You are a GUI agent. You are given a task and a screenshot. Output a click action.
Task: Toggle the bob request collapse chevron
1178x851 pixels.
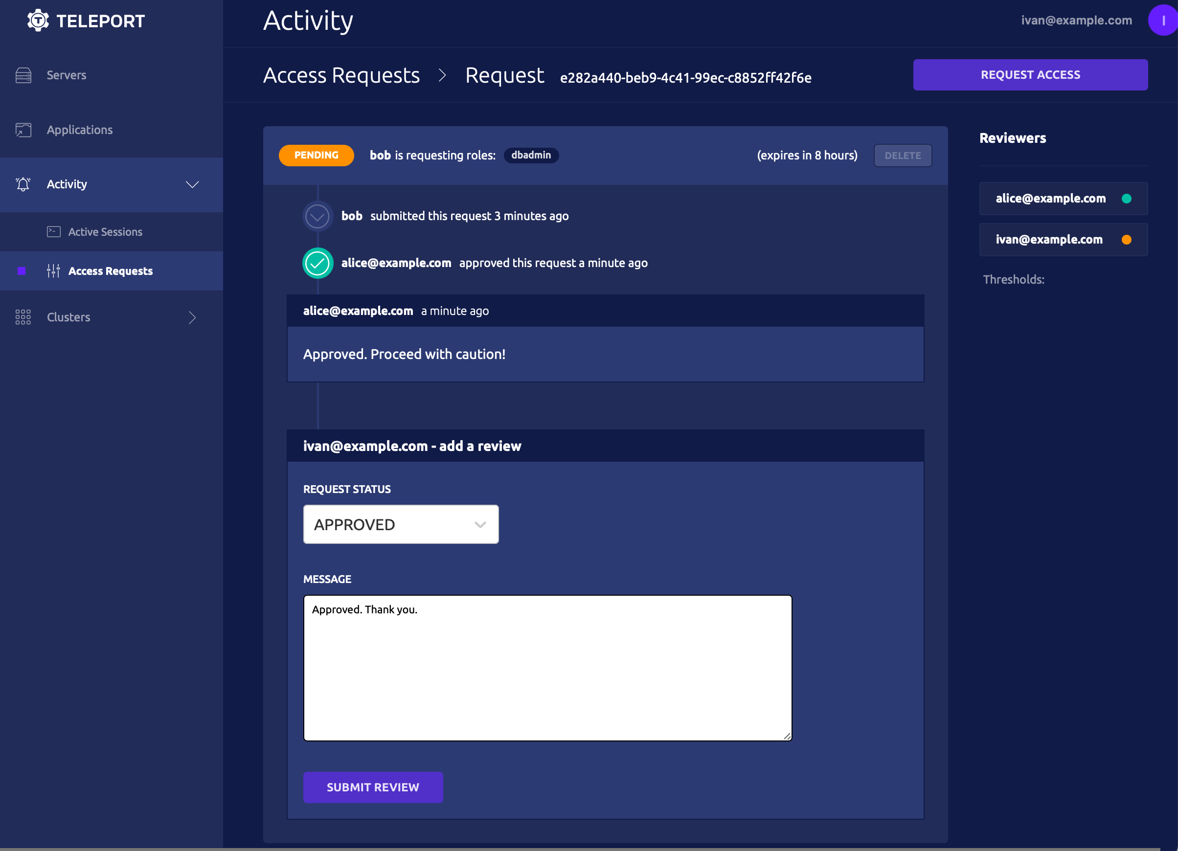coord(318,216)
